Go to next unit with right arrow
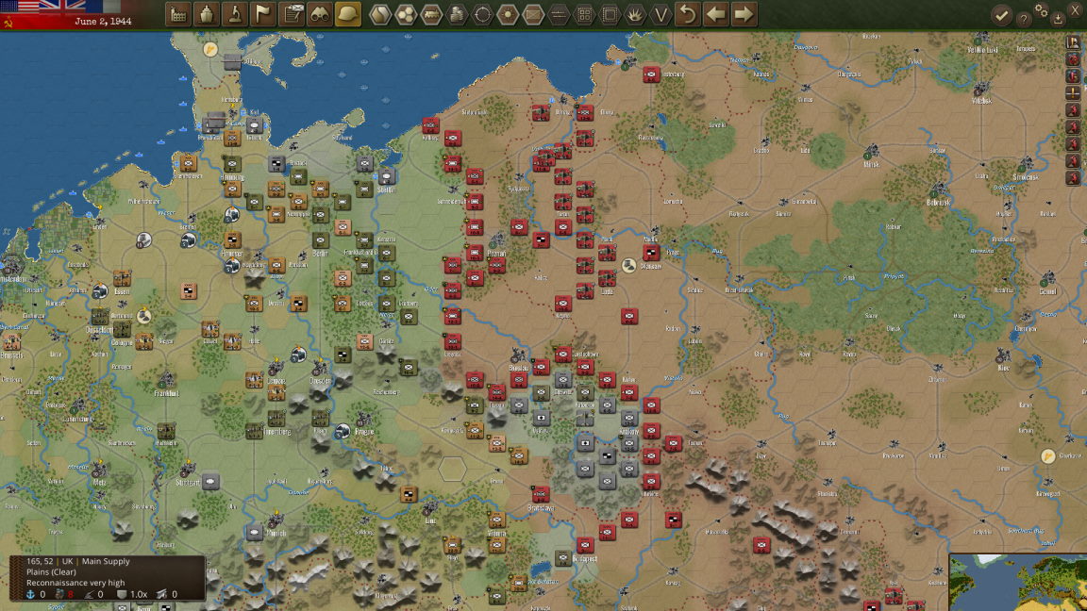Screen dimensions: 1087x611 tap(744, 14)
